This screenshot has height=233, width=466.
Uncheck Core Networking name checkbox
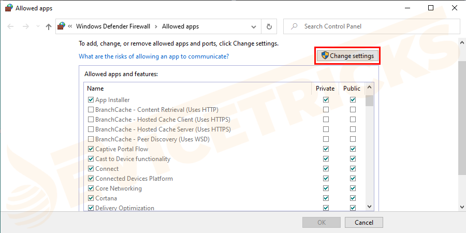pyautogui.click(x=91, y=188)
